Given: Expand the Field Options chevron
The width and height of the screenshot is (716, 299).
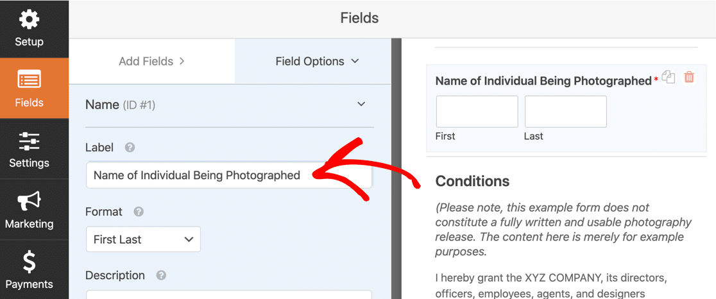Looking at the screenshot, I should click(x=355, y=61).
